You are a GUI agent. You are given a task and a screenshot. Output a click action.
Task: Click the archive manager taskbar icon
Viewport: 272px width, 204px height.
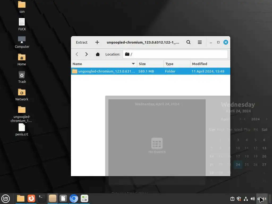pos(53,198)
